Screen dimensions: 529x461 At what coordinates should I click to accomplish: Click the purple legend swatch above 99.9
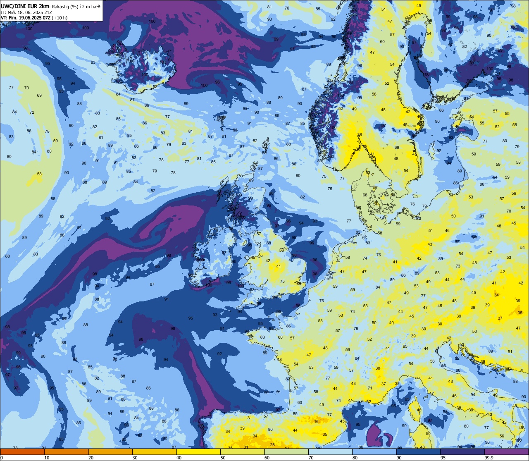pyautogui.click(x=507, y=451)
